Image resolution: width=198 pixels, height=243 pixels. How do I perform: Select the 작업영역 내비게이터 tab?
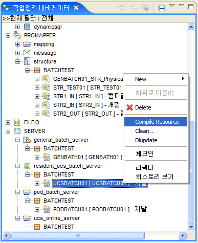click(41, 8)
